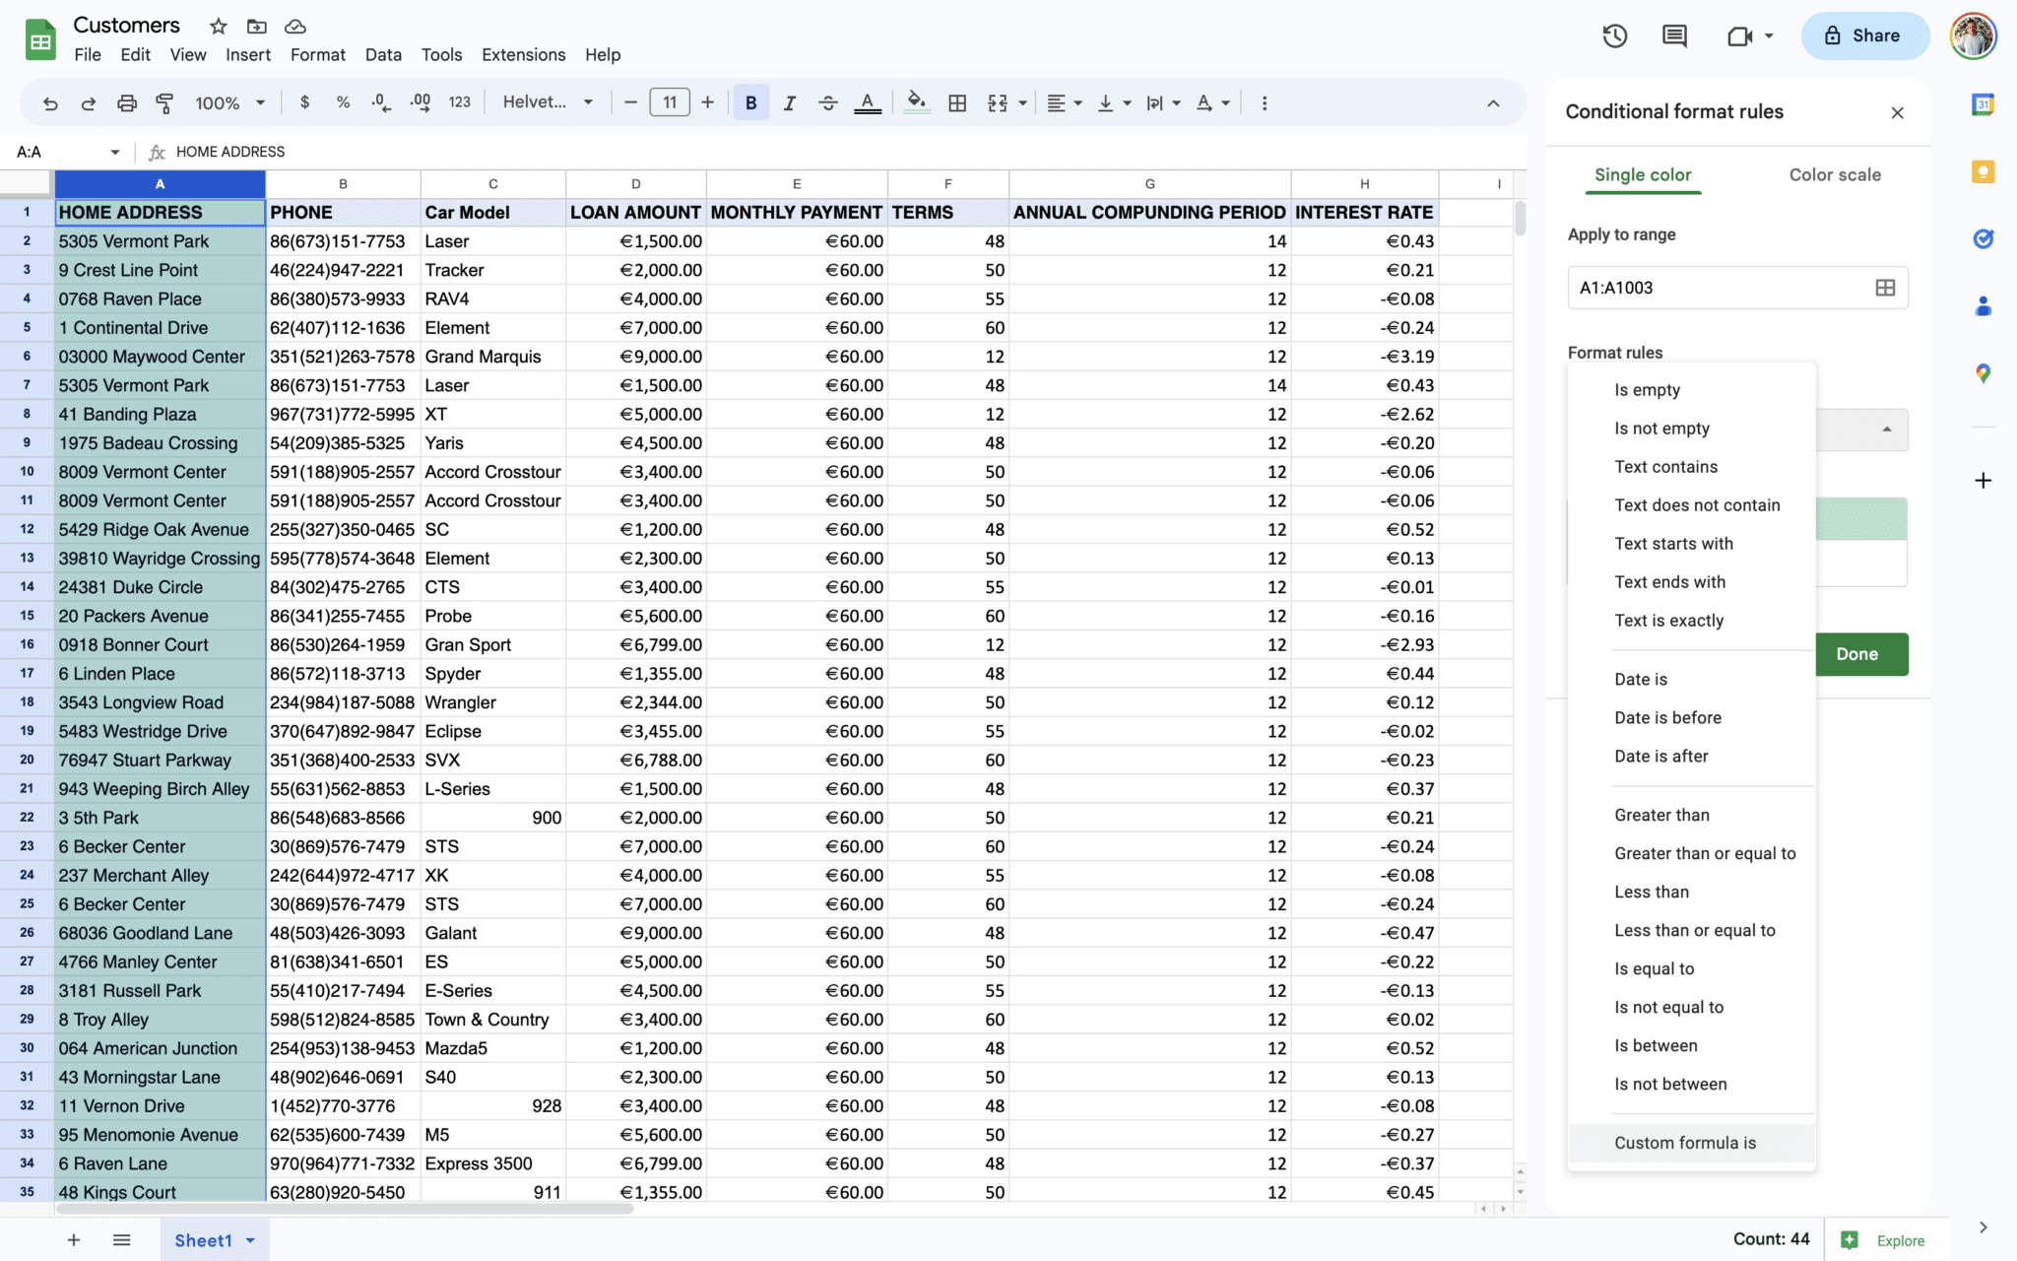Click the print icon
2017x1261 pixels.
coord(126,102)
